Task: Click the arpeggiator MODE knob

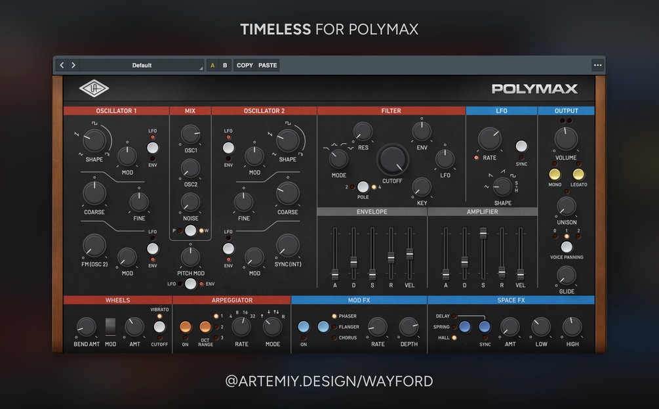Action: 272,327
